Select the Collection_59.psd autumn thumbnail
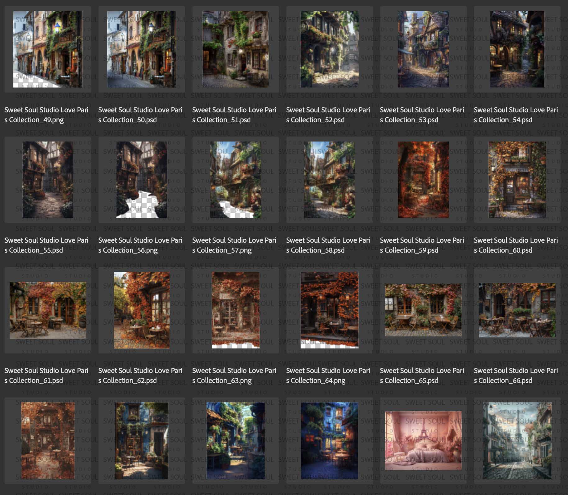 click(x=423, y=180)
